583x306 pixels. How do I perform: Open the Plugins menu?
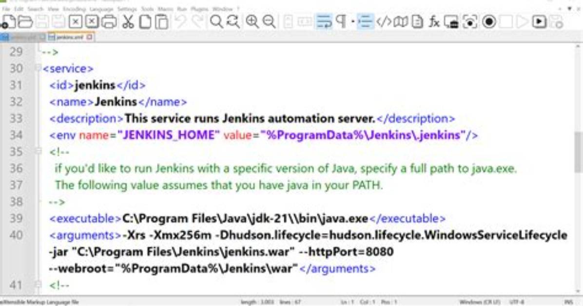pos(199,9)
